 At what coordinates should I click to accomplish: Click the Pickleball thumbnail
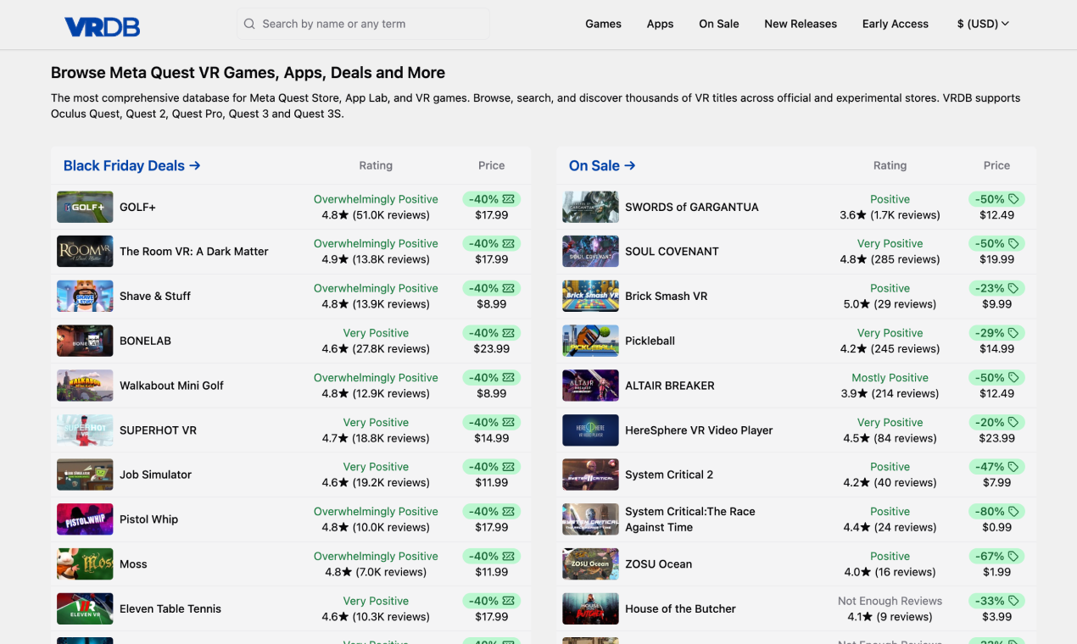point(590,341)
